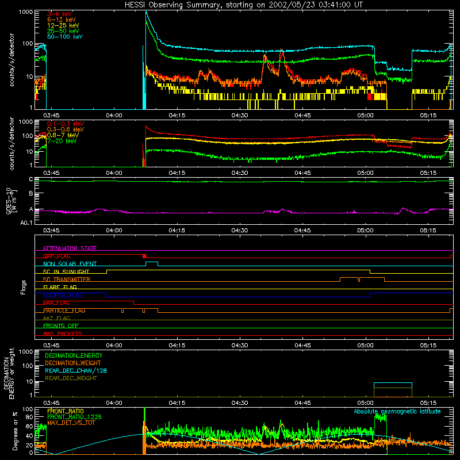Click the 03:45 tick under the decimation panel
The height and width of the screenshot is (460, 460).
[51, 403]
